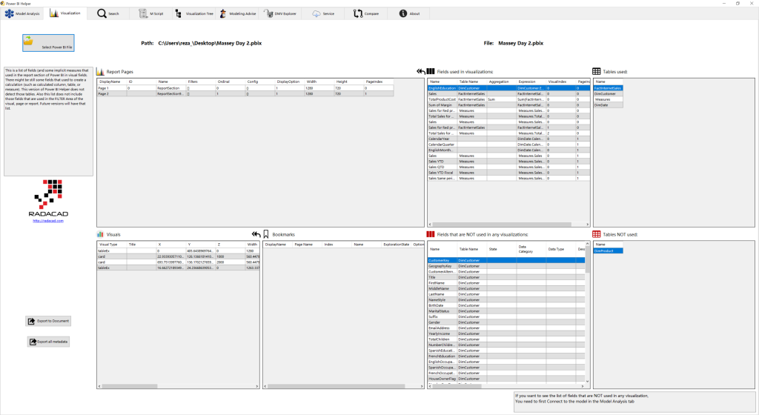
Task: Click the DMV Explorer icon
Action: tap(268, 13)
